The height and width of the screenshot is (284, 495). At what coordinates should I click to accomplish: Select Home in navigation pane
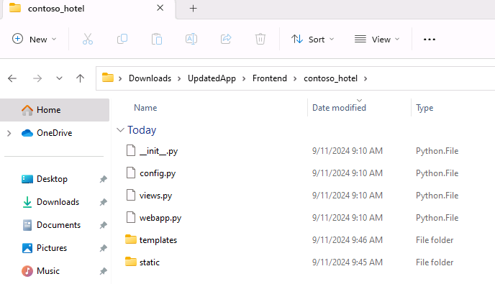tap(55, 110)
